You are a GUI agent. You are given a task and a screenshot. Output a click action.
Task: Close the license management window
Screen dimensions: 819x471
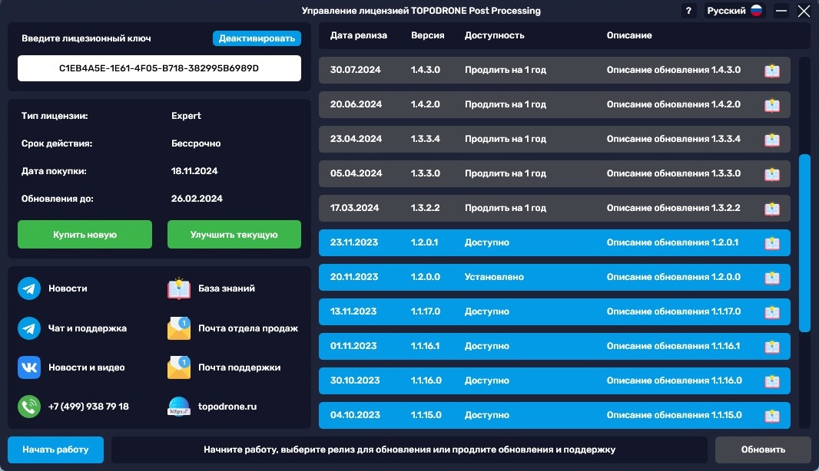coord(804,11)
